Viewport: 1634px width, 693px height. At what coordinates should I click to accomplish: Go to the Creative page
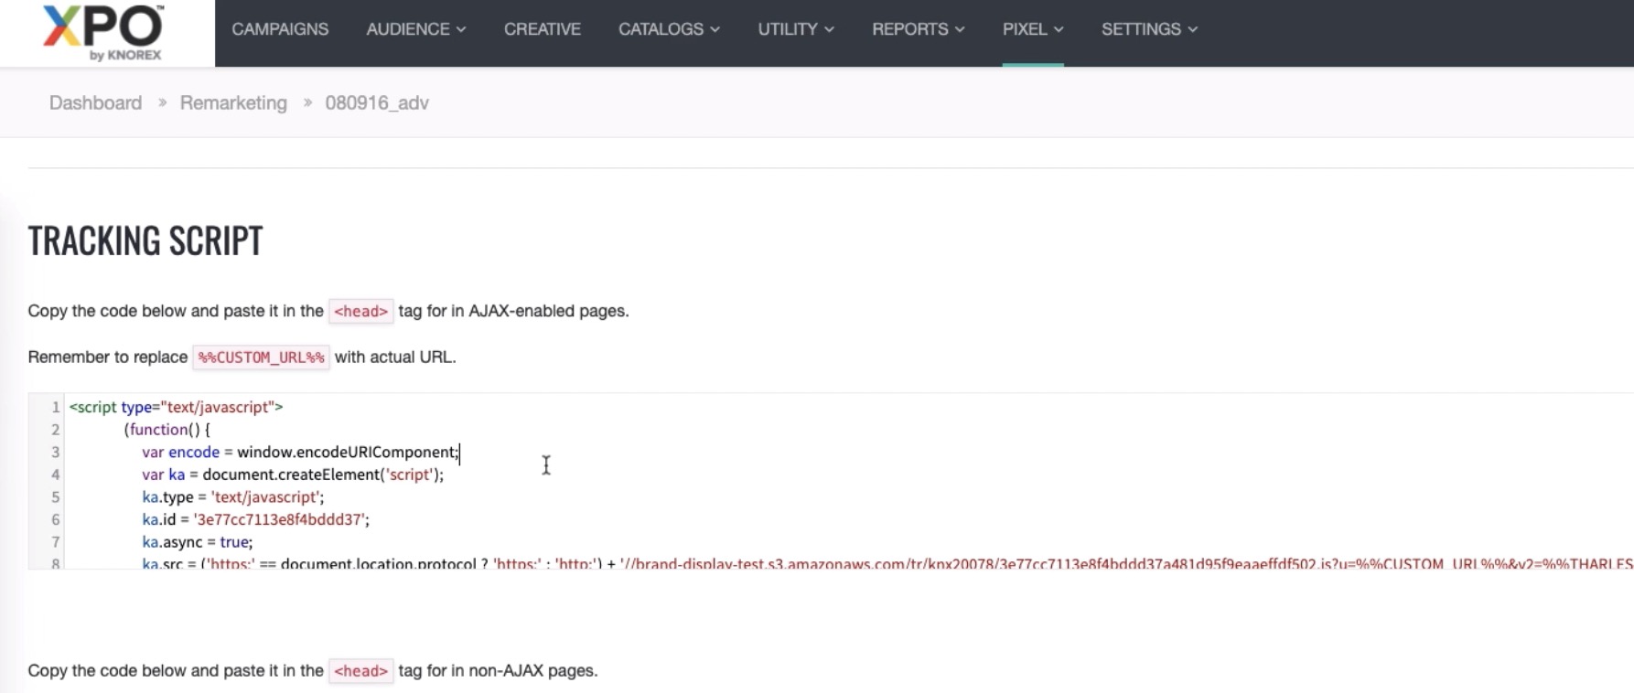542,29
